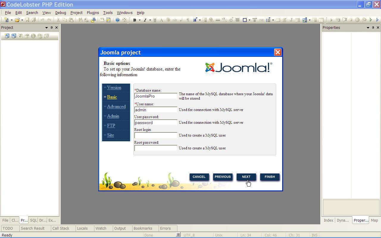Click the window layout icon beside the Help icon
The image size is (381, 238).
102,20
